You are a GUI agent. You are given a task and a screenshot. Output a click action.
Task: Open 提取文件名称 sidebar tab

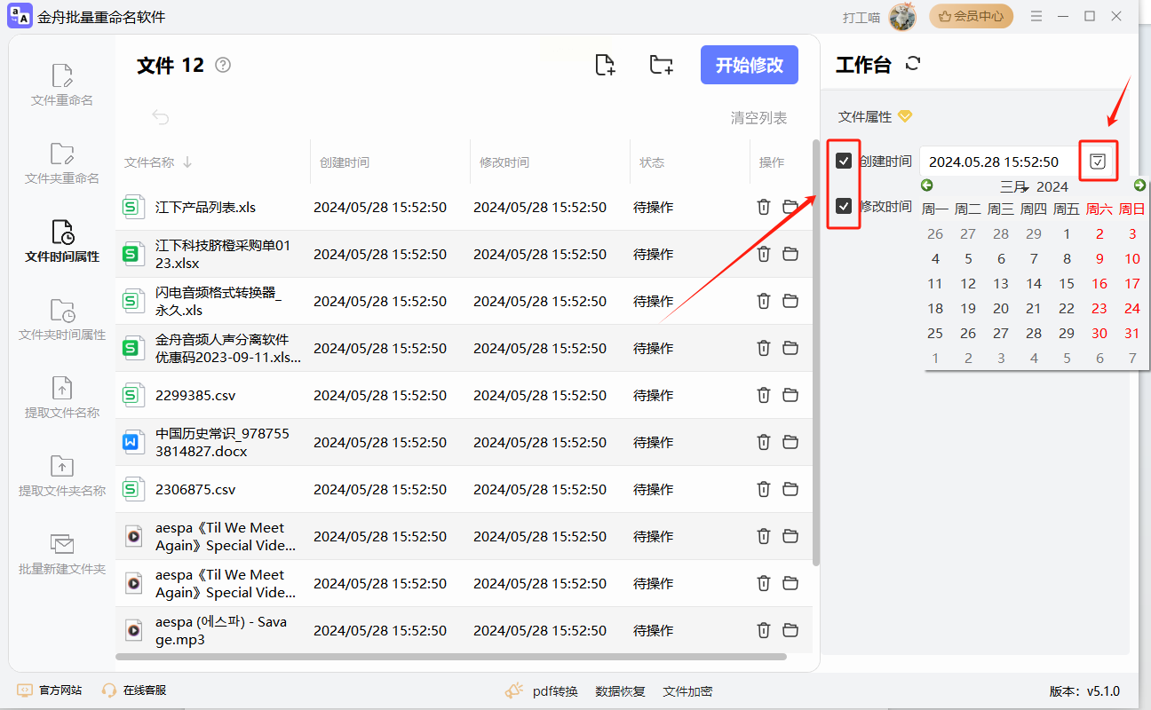(62, 398)
